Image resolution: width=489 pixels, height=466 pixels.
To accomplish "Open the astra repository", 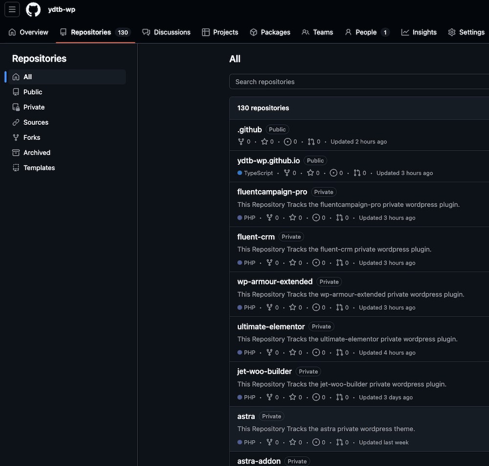I will [246, 417].
